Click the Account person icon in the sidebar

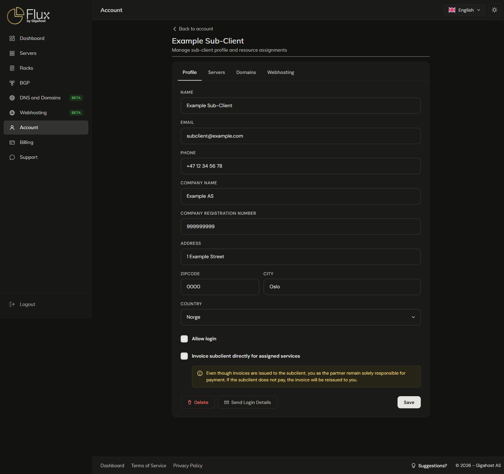point(12,127)
